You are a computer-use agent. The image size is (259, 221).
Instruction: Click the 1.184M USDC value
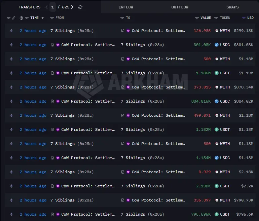[x=203, y=158]
